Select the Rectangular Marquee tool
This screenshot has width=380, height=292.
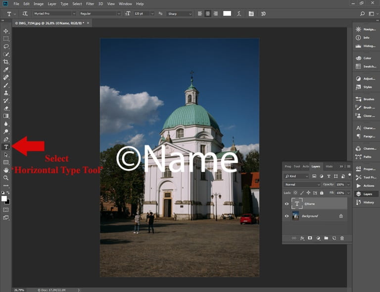[6, 39]
